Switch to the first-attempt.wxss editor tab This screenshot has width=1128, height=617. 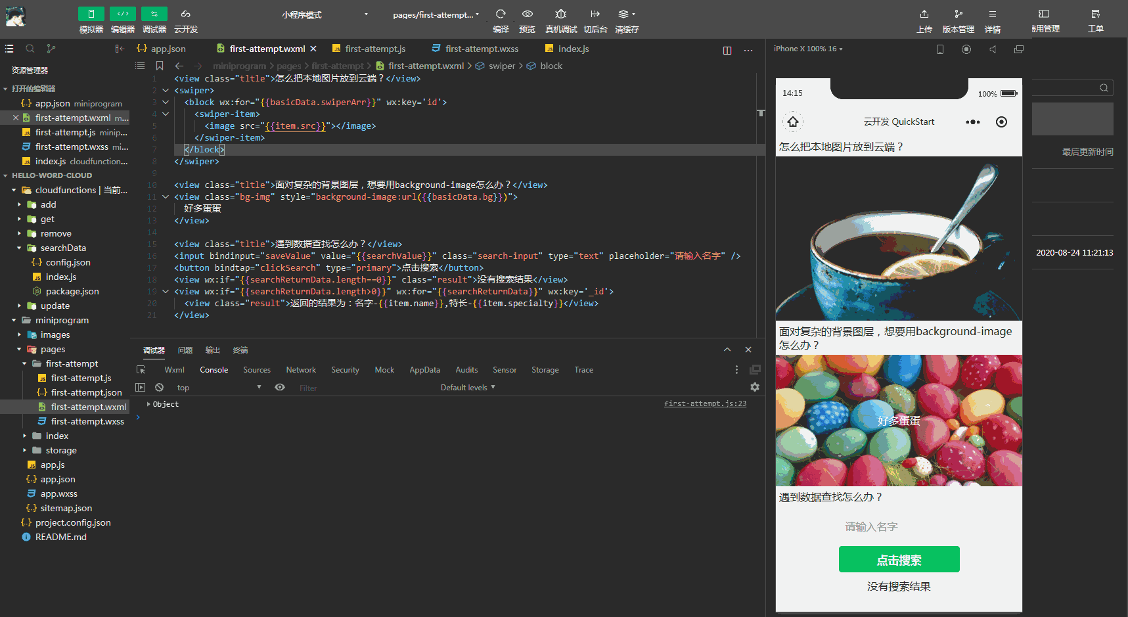pos(475,49)
